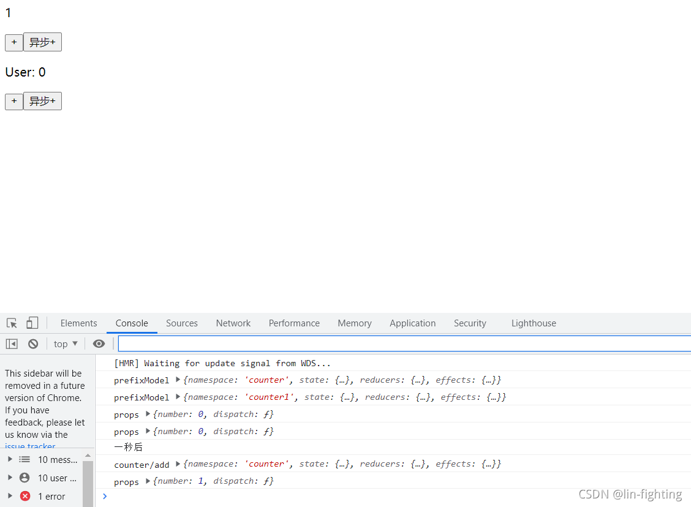The image size is (691, 507).
Task: Focus the console filter input field
Action: coord(404,344)
